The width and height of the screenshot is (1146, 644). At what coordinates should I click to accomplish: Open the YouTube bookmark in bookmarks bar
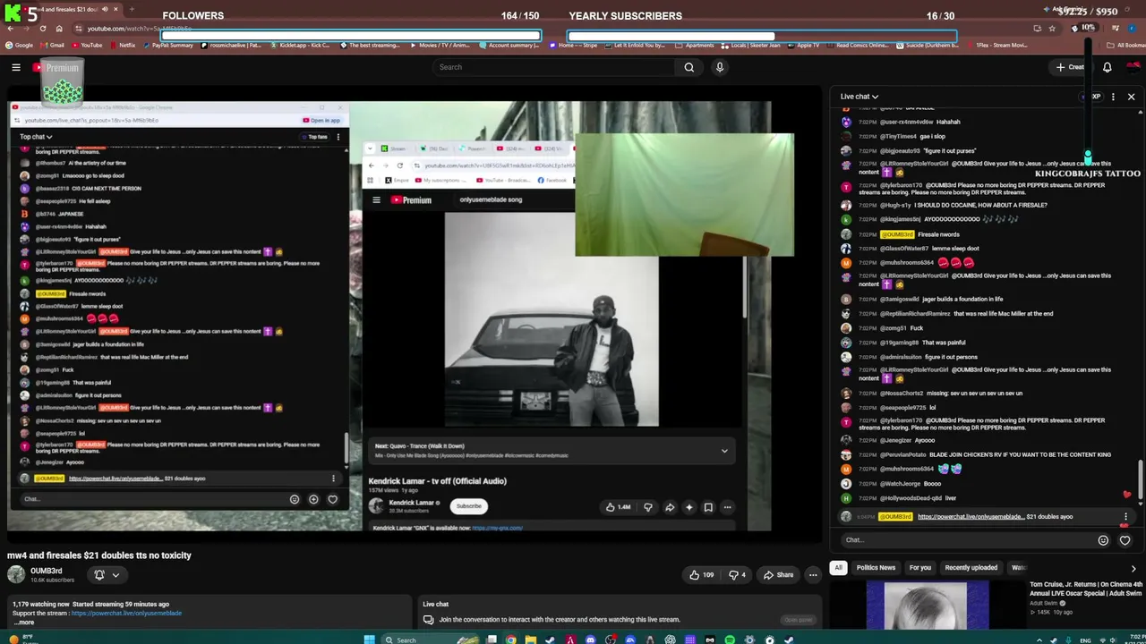click(x=86, y=45)
